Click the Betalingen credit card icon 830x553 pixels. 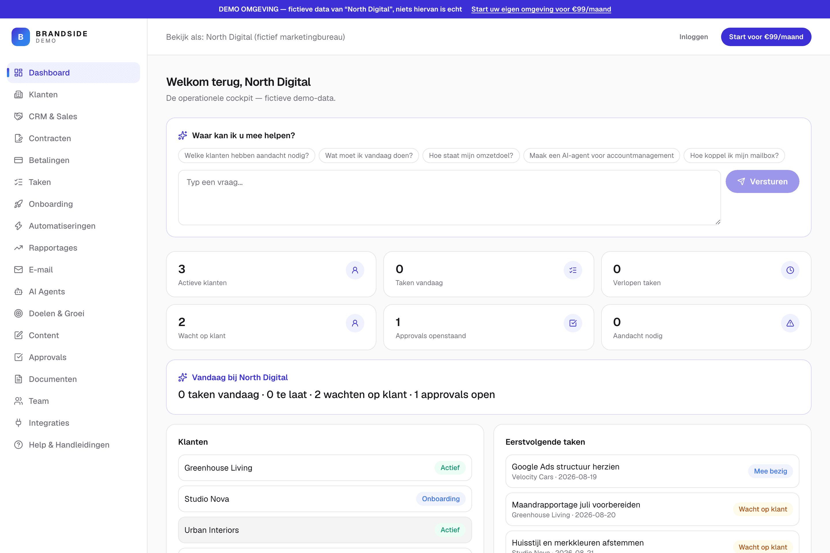18,160
